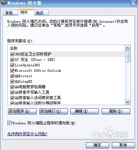Click the 添加程序(R)... button

point(22,112)
